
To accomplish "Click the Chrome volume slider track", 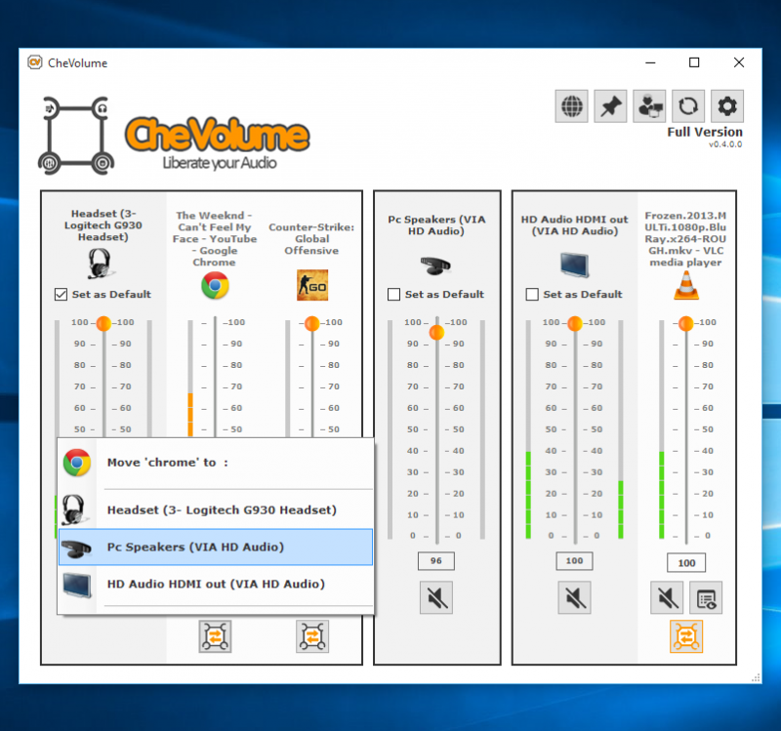I will coord(215,377).
